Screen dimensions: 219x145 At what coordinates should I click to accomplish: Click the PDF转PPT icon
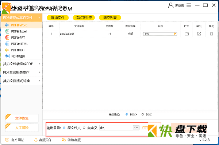[x=7, y=38]
